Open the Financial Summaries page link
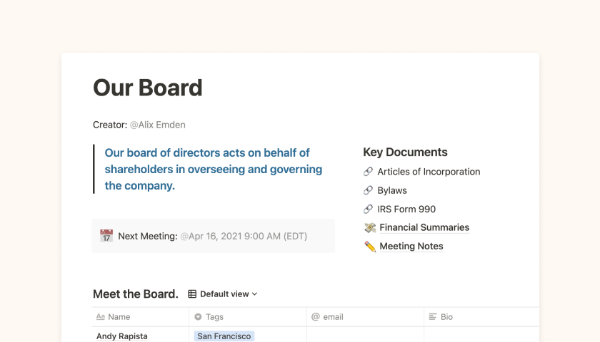600x342 pixels. click(x=424, y=228)
